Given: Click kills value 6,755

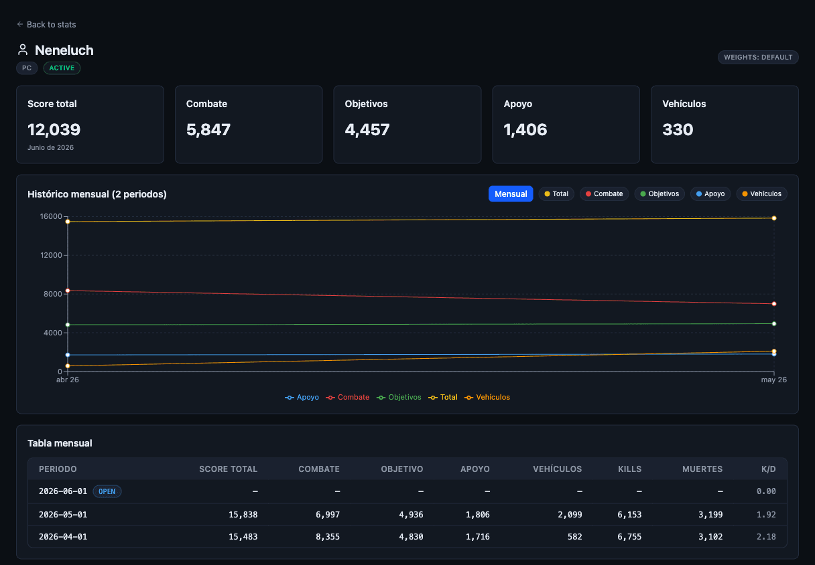Looking at the screenshot, I should 629,537.
